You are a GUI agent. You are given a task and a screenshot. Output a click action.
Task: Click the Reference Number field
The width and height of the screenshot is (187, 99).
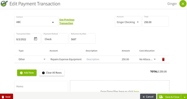click(82, 38)
